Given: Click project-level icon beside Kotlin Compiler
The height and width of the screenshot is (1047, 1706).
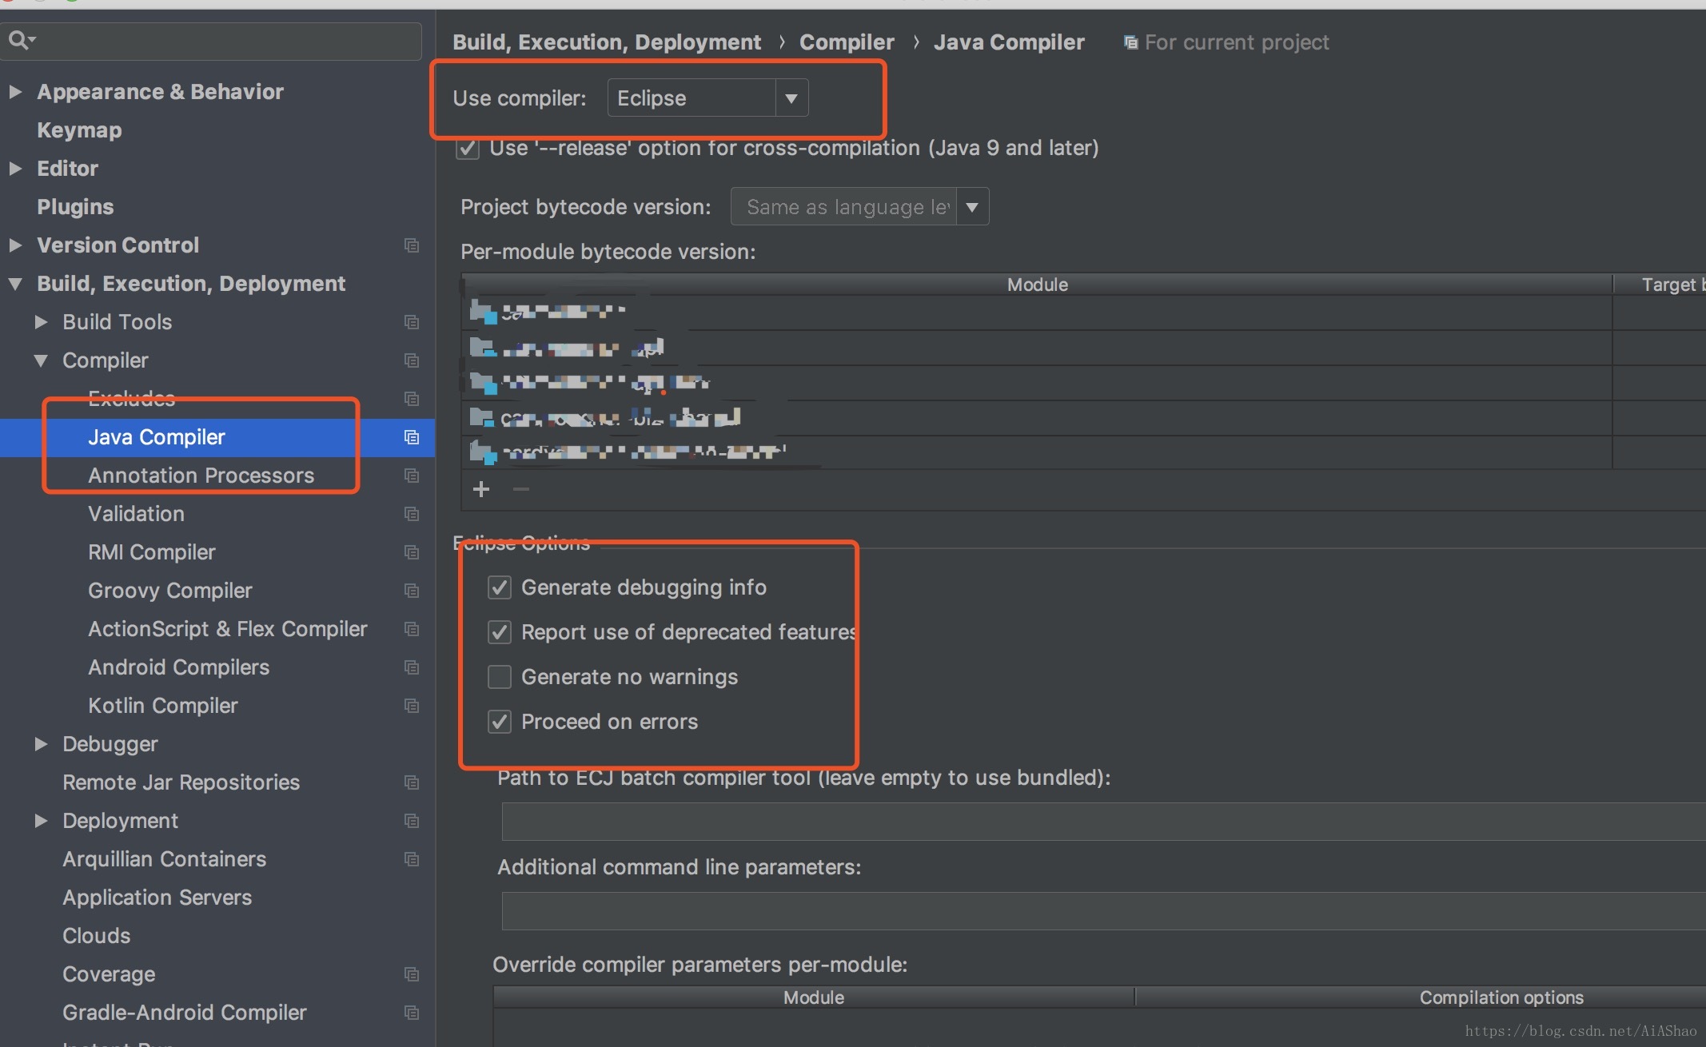Looking at the screenshot, I should pyautogui.click(x=412, y=706).
